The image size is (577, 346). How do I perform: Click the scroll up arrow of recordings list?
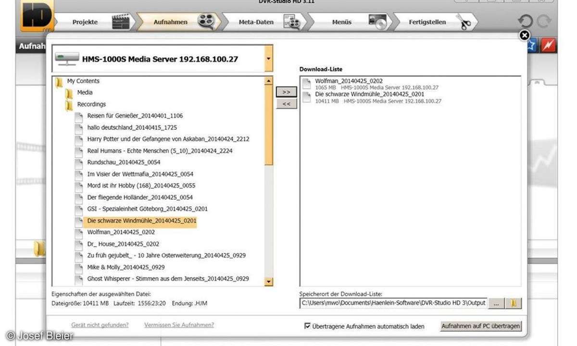coord(268,81)
